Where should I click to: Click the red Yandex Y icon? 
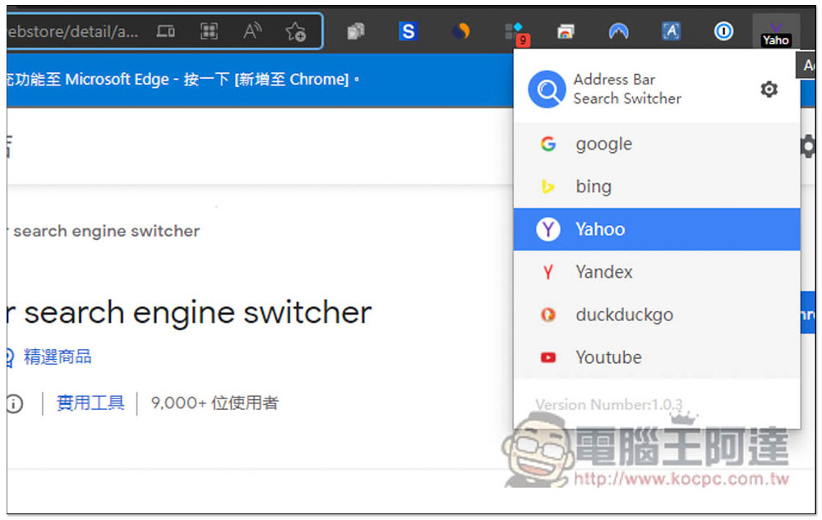(x=547, y=272)
